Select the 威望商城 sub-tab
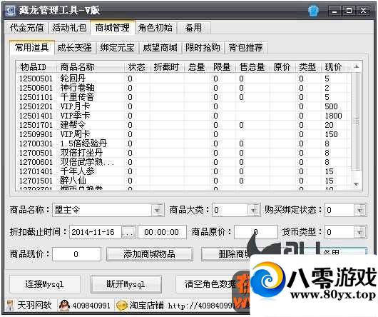This screenshot has width=378, height=317. click(160, 48)
